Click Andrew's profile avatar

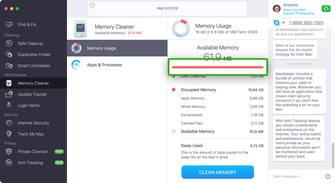click(x=277, y=9)
